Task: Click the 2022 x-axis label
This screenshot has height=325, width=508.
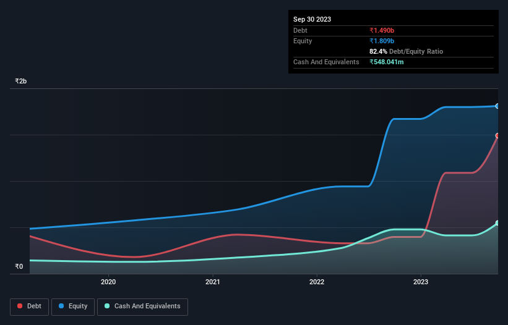Action: tap(317, 282)
